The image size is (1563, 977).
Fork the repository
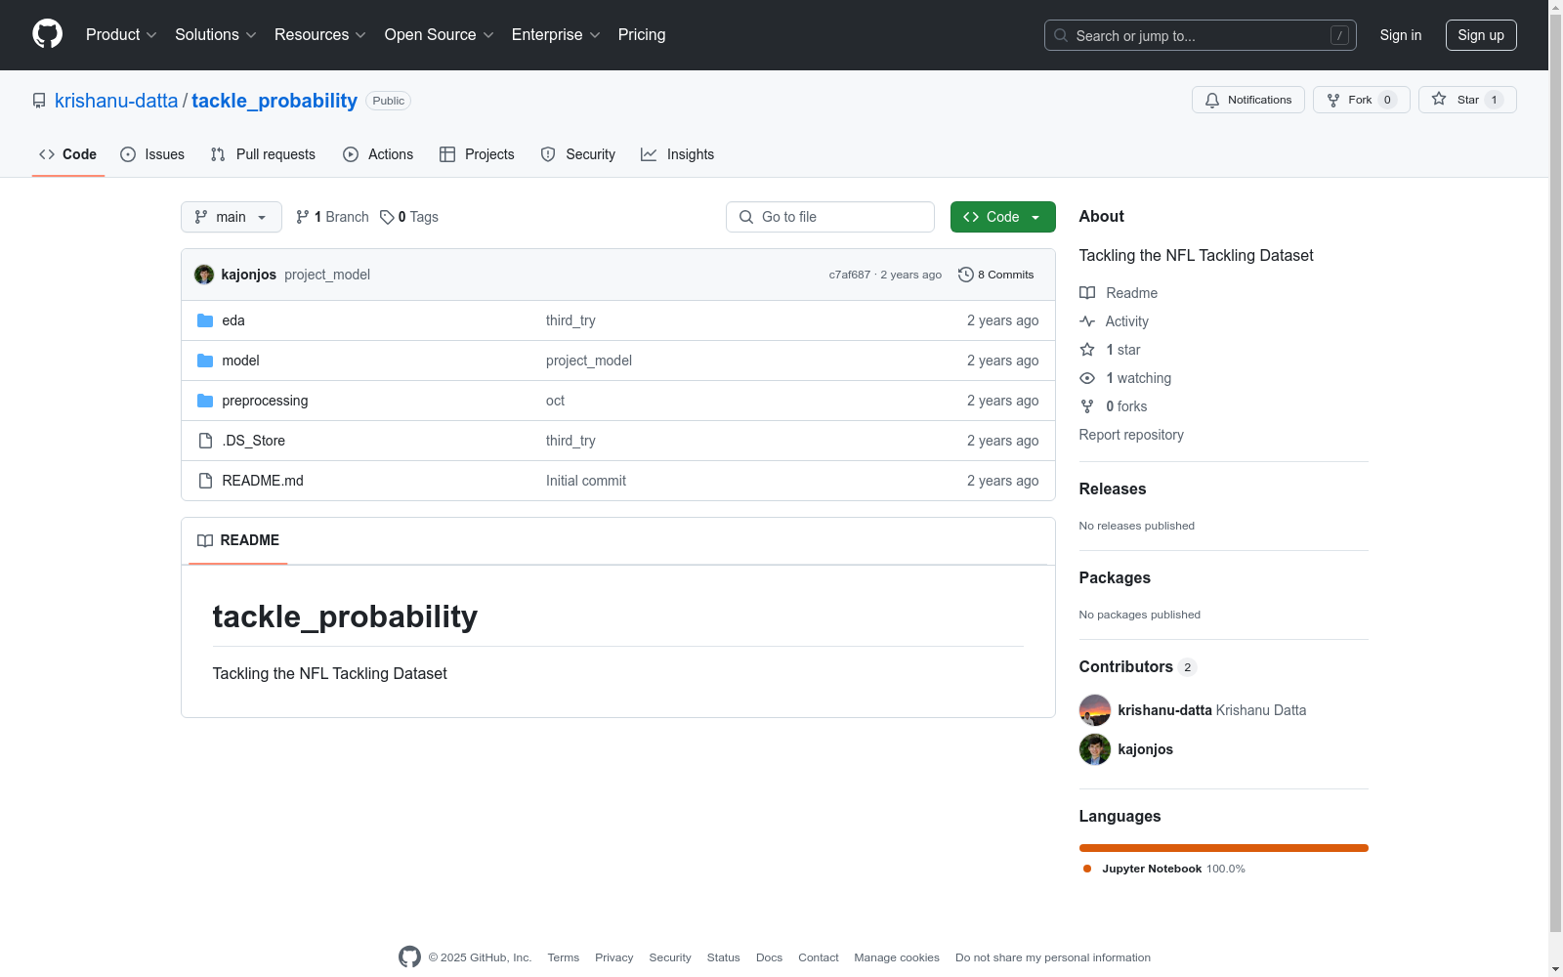click(x=1362, y=100)
